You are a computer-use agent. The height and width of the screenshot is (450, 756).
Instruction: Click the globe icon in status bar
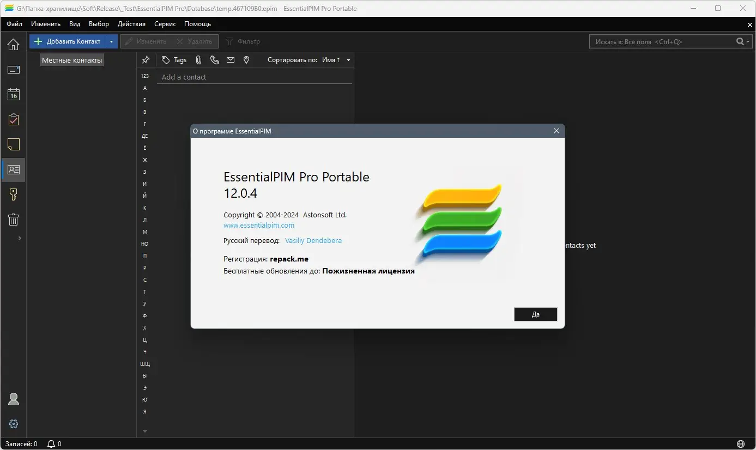(741, 444)
